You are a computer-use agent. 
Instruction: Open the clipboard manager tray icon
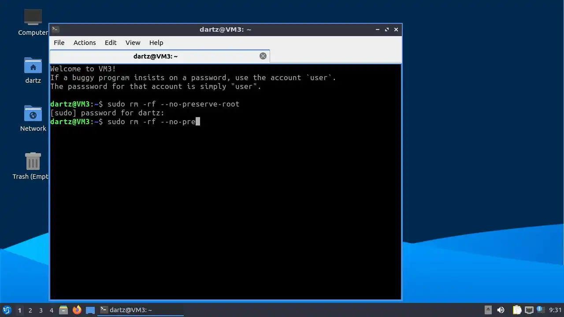(x=517, y=310)
